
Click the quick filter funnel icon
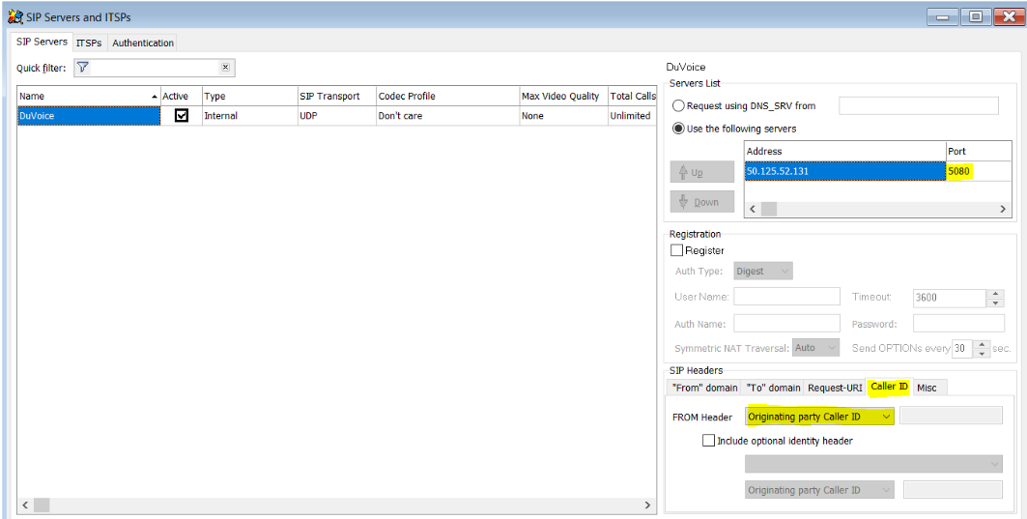tap(82, 68)
